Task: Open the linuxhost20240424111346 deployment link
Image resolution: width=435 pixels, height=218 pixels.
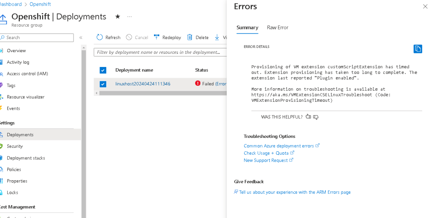Action: pyautogui.click(x=143, y=84)
